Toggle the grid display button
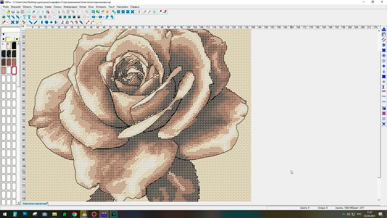This screenshot has height=218, width=387. 50,17
